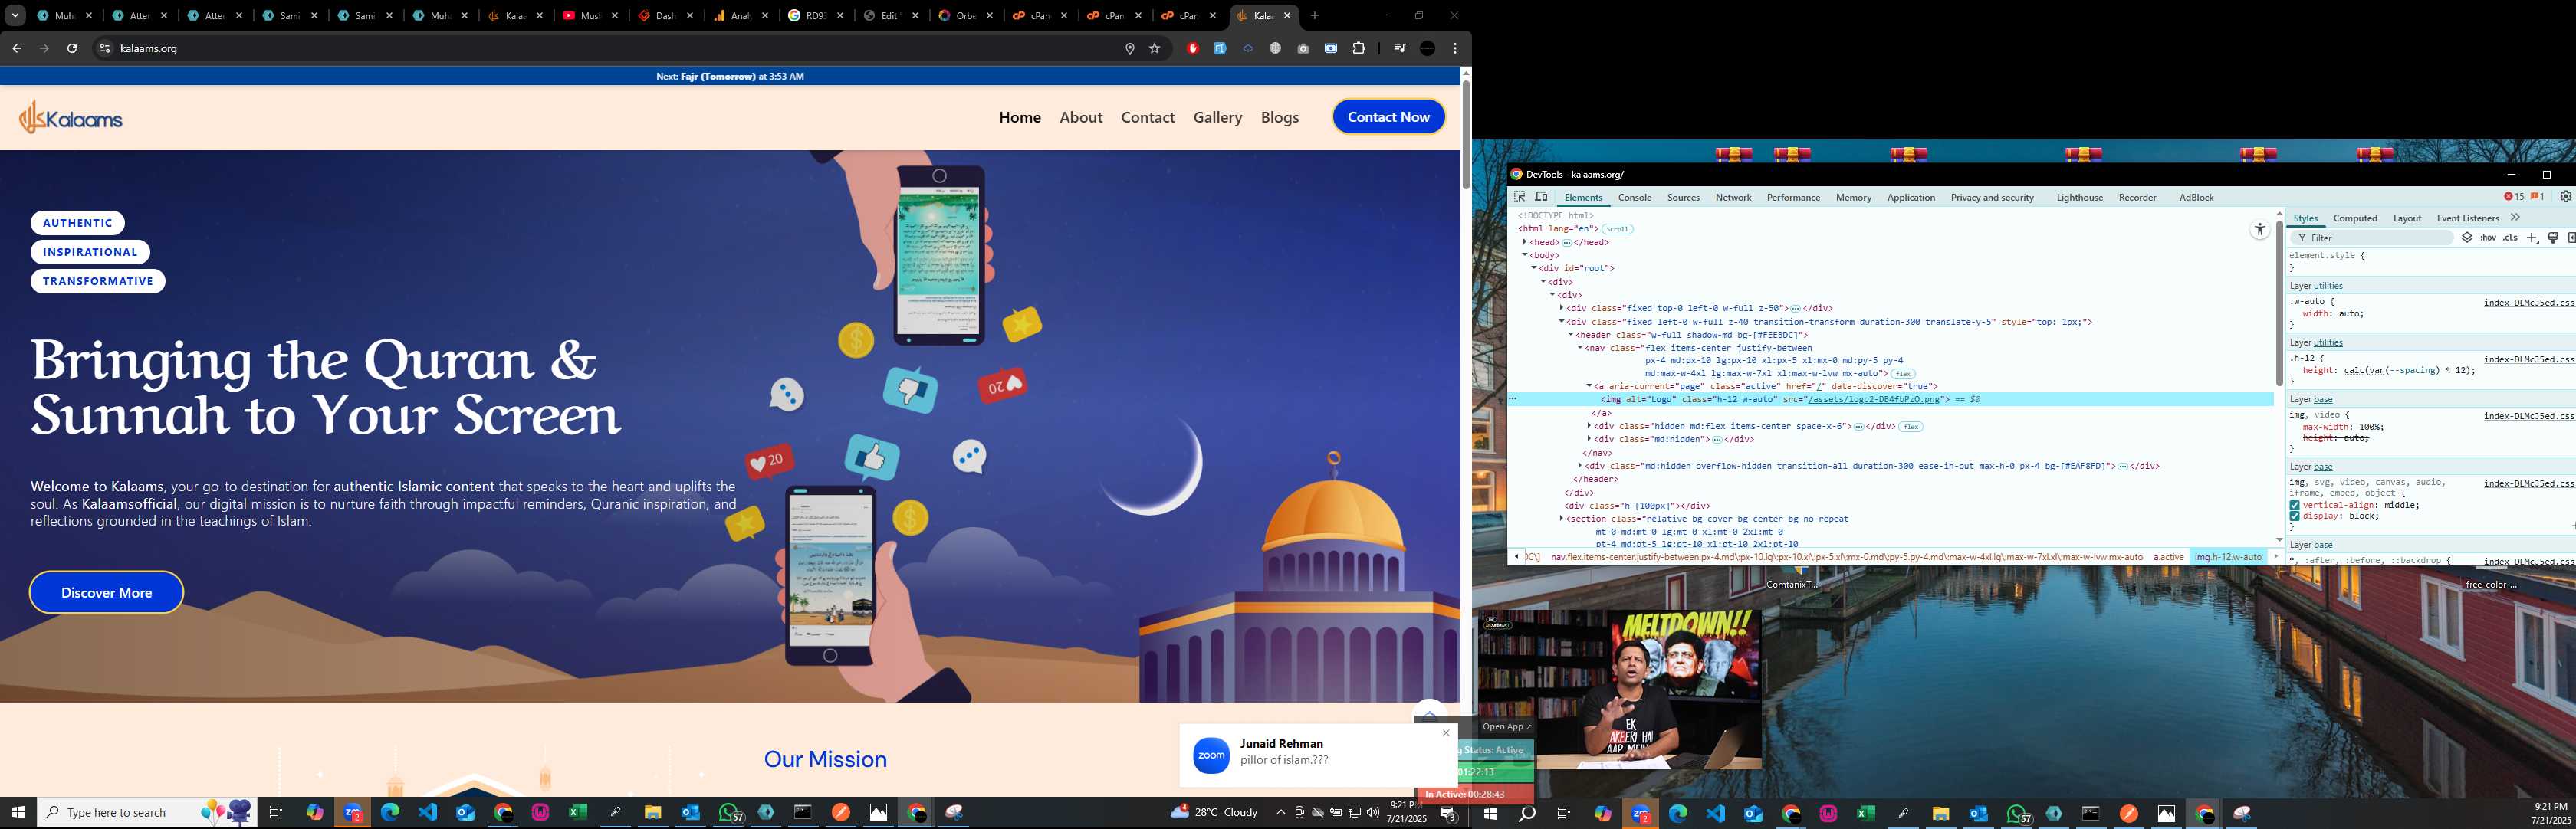This screenshot has height=829, width=2576.
Task: Click the orange 1 issue indicator
Action: coord(2537,197)
